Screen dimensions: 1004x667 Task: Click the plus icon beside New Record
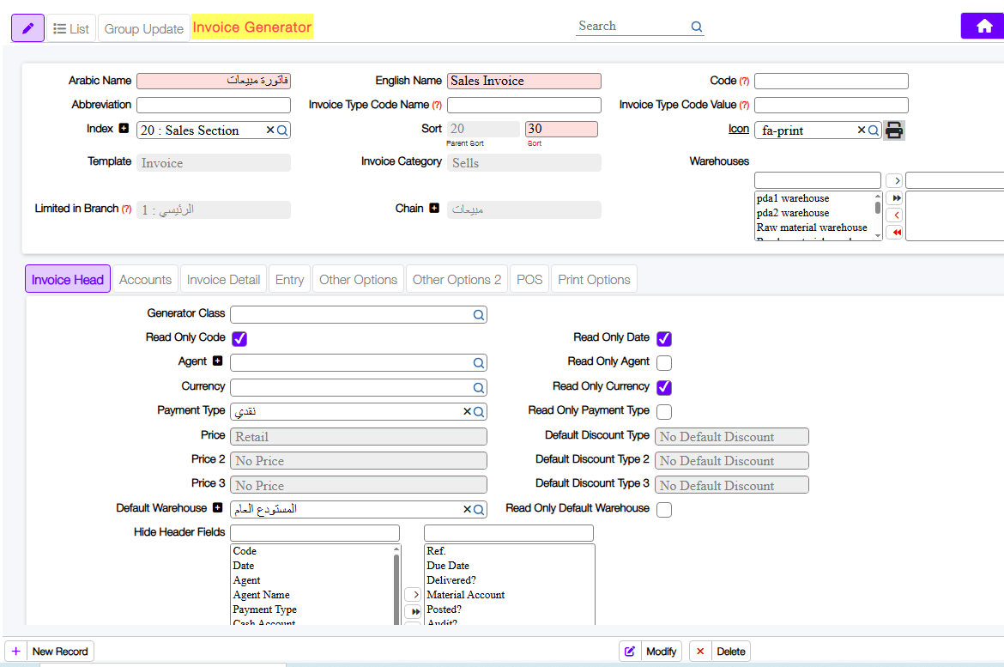click(16, 651)
